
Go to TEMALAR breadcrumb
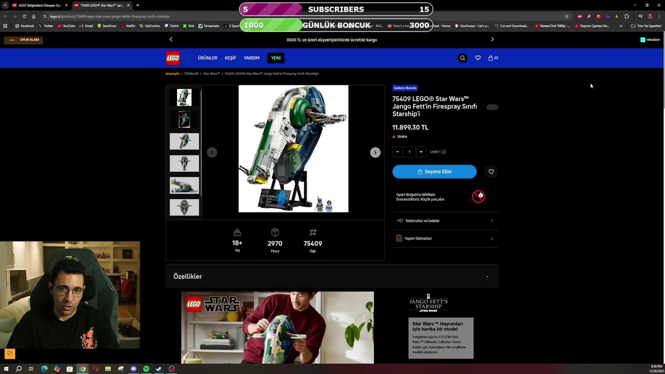(x=191, y=73)
